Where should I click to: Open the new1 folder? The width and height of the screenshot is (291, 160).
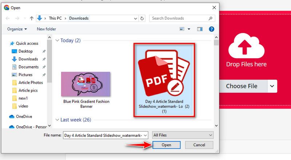point(23,98)
